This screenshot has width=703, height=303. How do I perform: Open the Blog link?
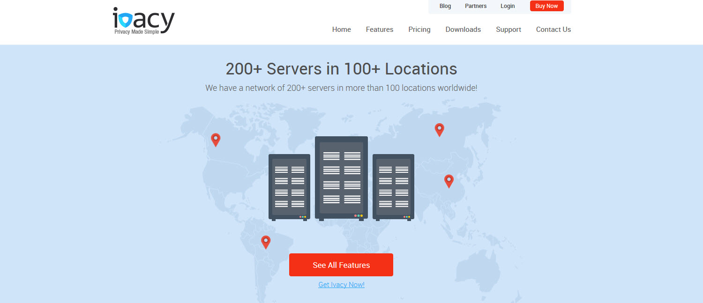445,6
